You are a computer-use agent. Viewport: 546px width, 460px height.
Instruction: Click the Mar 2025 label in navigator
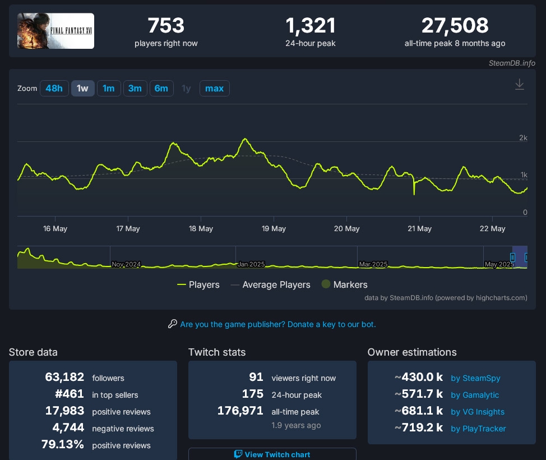coord(373,264)
